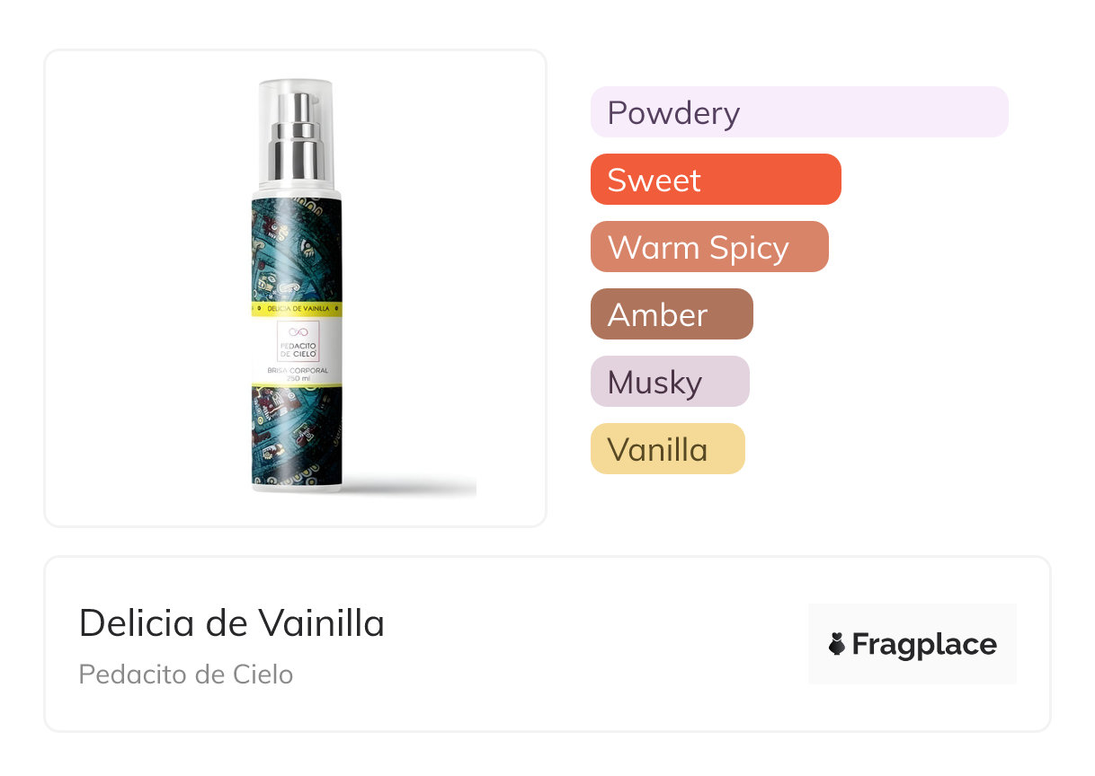Click the Pedacito de Cielo bottle label
Screen dimensions: 1095x776
tap(297, 351)
